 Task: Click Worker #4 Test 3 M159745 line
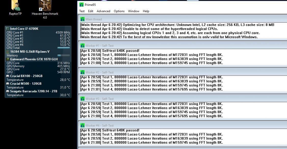pos(152,143)
